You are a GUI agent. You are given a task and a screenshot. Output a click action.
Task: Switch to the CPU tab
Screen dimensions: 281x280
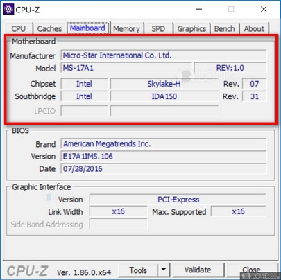pos(18,29)
